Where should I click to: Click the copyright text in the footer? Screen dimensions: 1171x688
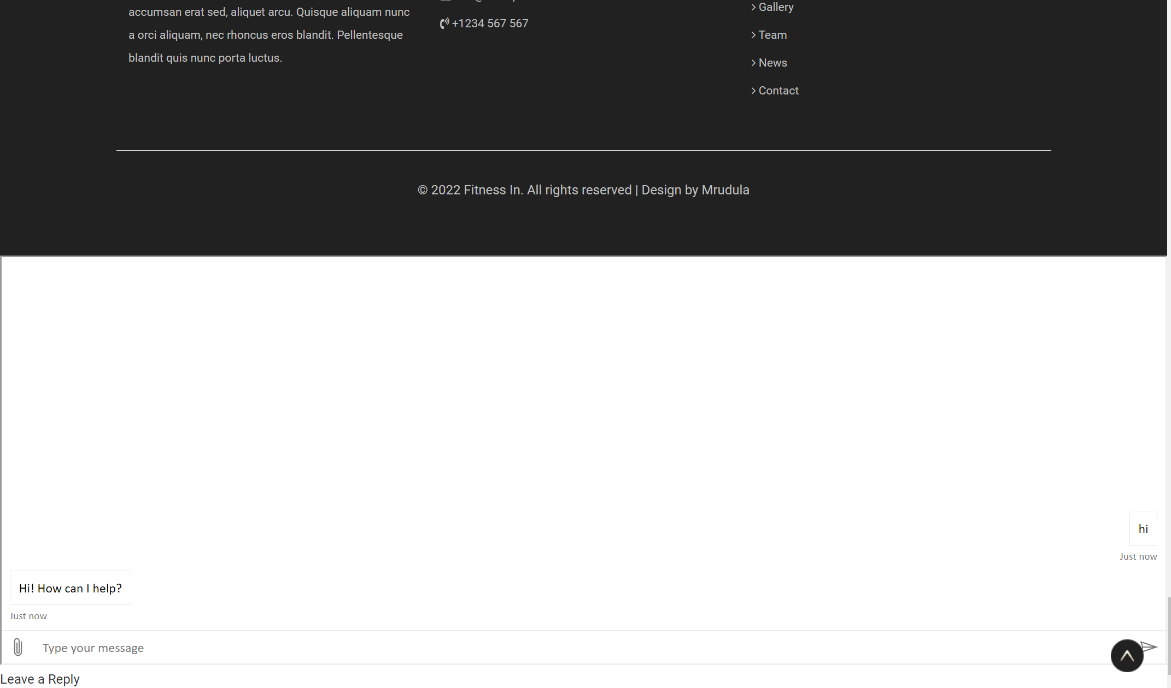pos(583,189)
